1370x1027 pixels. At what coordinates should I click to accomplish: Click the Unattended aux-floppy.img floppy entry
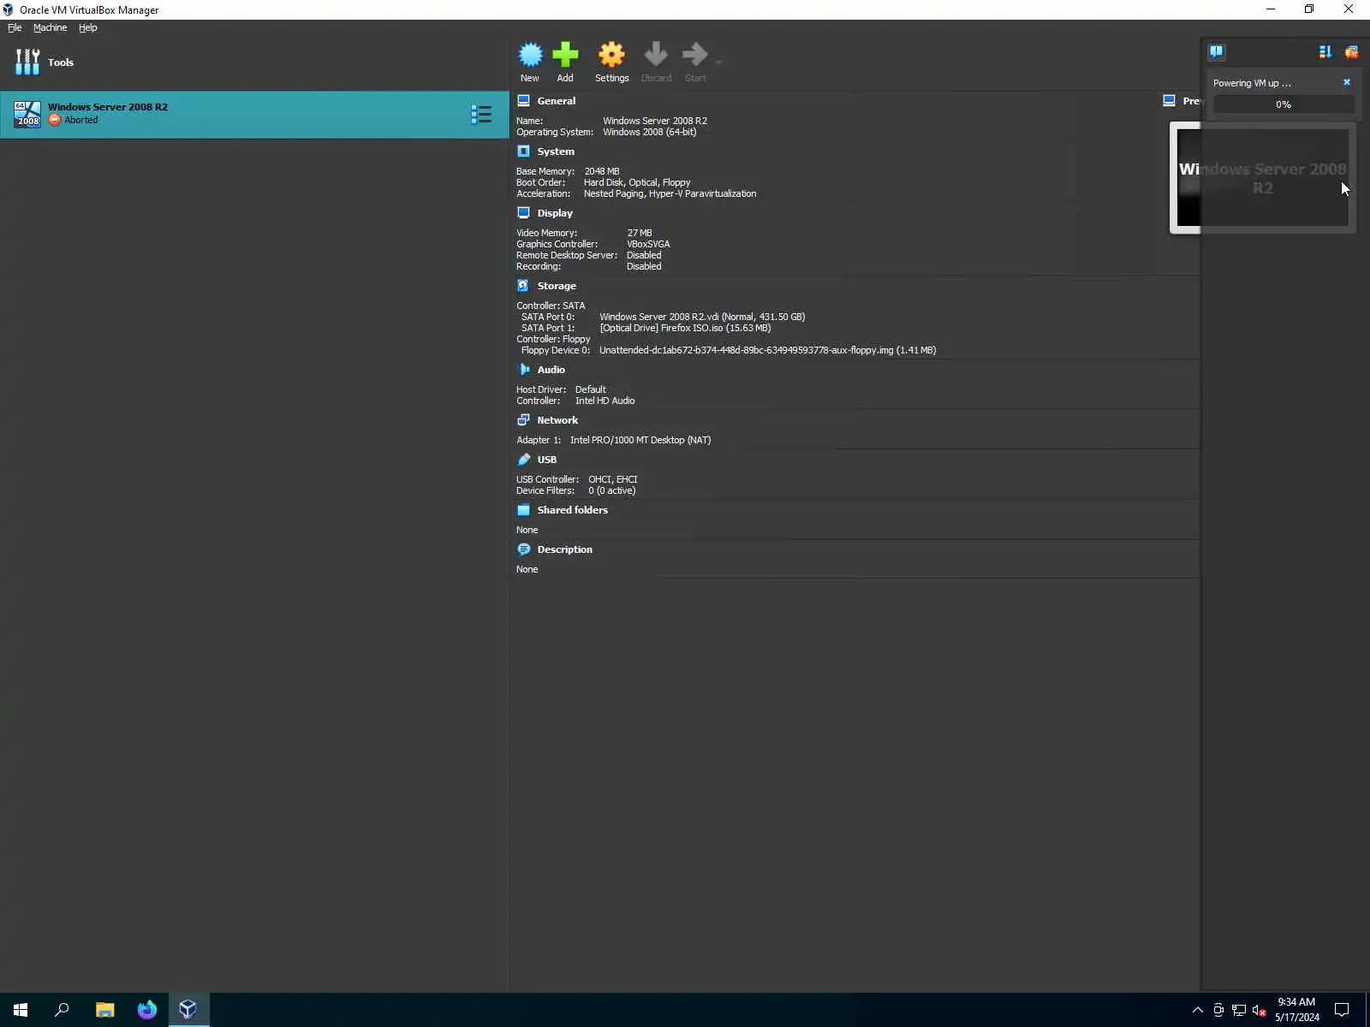point(767,350)
